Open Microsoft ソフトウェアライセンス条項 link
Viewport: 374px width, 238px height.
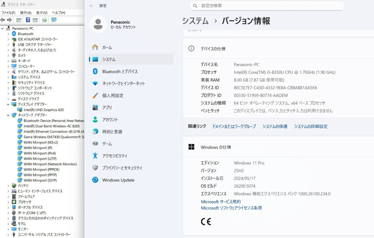tap(231, 208)
